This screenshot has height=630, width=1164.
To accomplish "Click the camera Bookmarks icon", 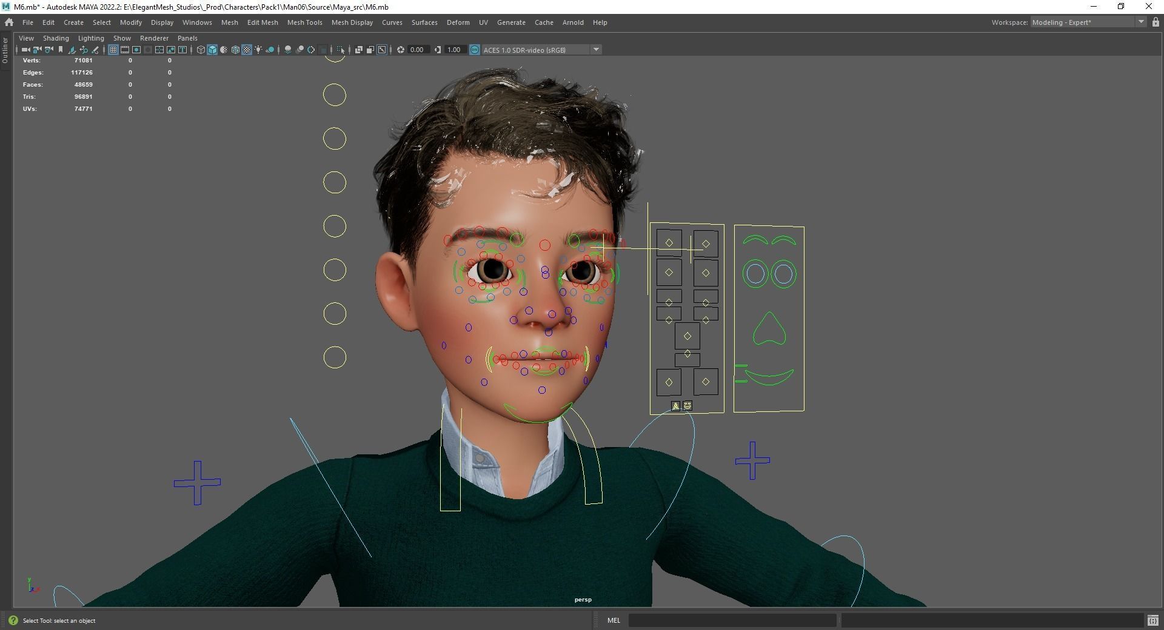I will point(61,50).
